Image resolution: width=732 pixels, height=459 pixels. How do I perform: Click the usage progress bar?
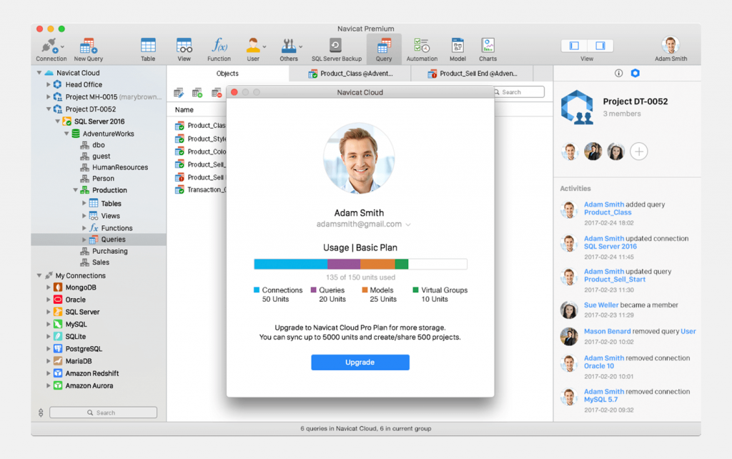click(x=360, y=265)
